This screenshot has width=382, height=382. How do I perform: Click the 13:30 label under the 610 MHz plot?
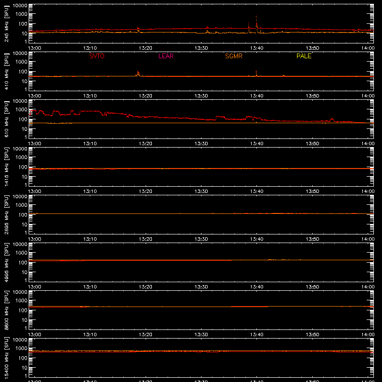pyautogui.click(x=201, y=144)
